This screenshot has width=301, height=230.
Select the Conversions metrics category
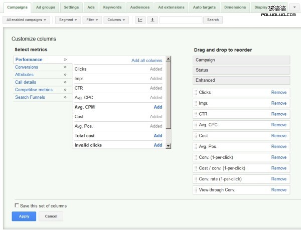27,67
